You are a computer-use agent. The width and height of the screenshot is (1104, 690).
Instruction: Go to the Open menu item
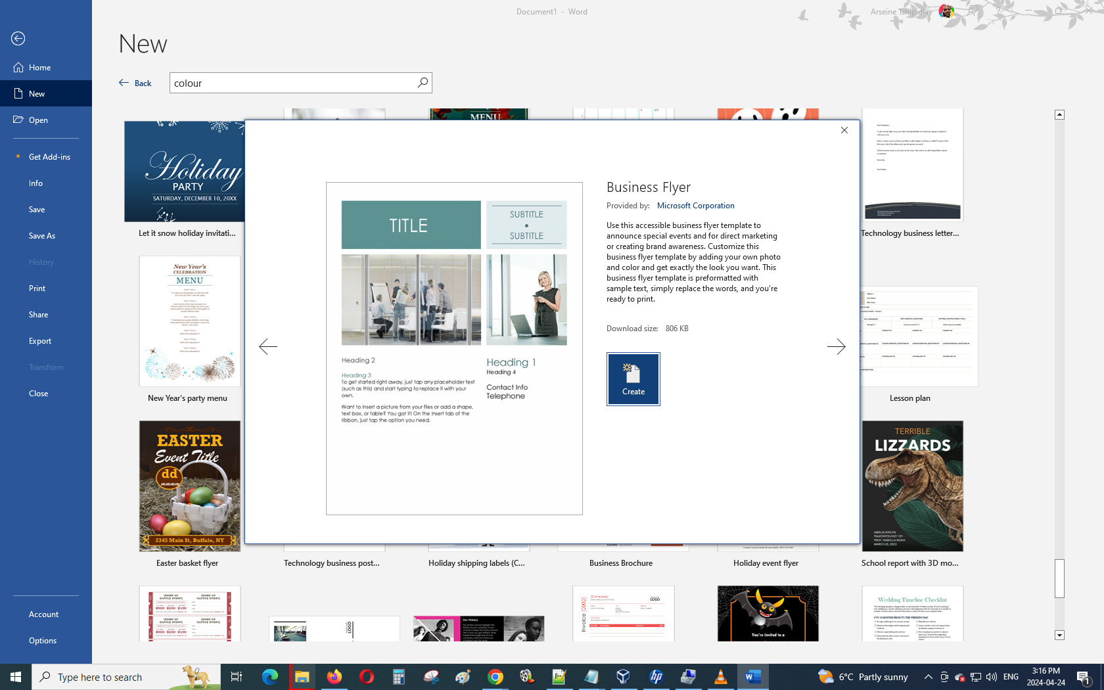coord(38,120)
